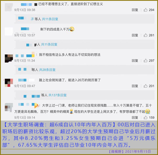
Task: Expand 共11条回复 under the 09:38 comment
Action: (50, 19)
